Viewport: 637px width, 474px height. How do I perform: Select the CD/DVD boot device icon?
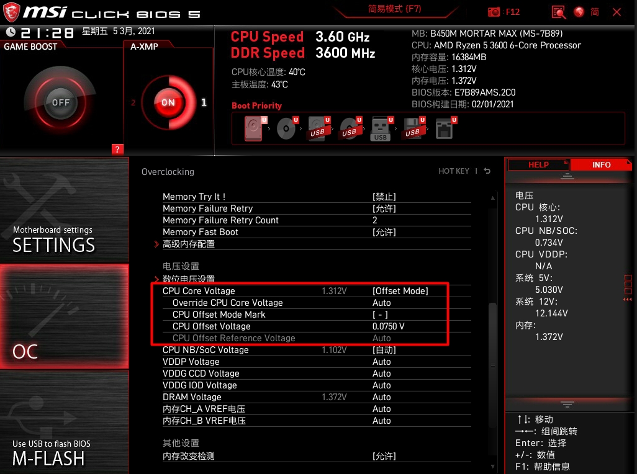(287, 128)
